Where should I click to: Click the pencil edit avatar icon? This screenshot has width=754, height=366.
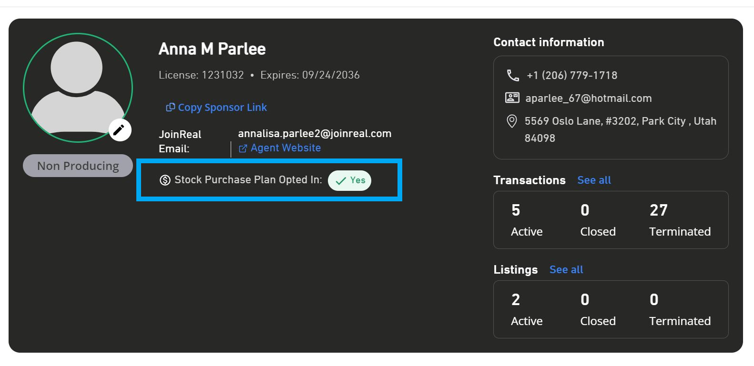pos(120,129)
